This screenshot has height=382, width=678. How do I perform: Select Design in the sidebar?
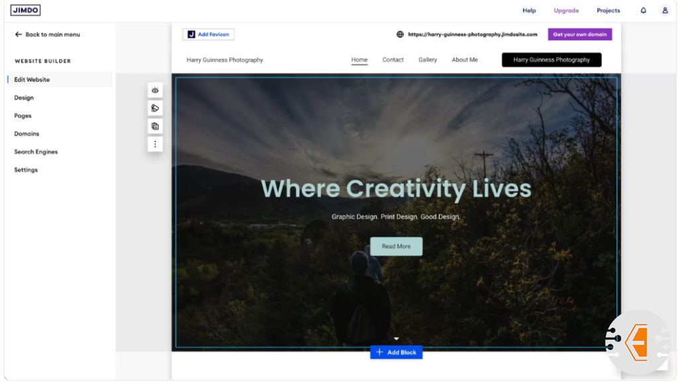pyautogui.click(x=24, y=98)
